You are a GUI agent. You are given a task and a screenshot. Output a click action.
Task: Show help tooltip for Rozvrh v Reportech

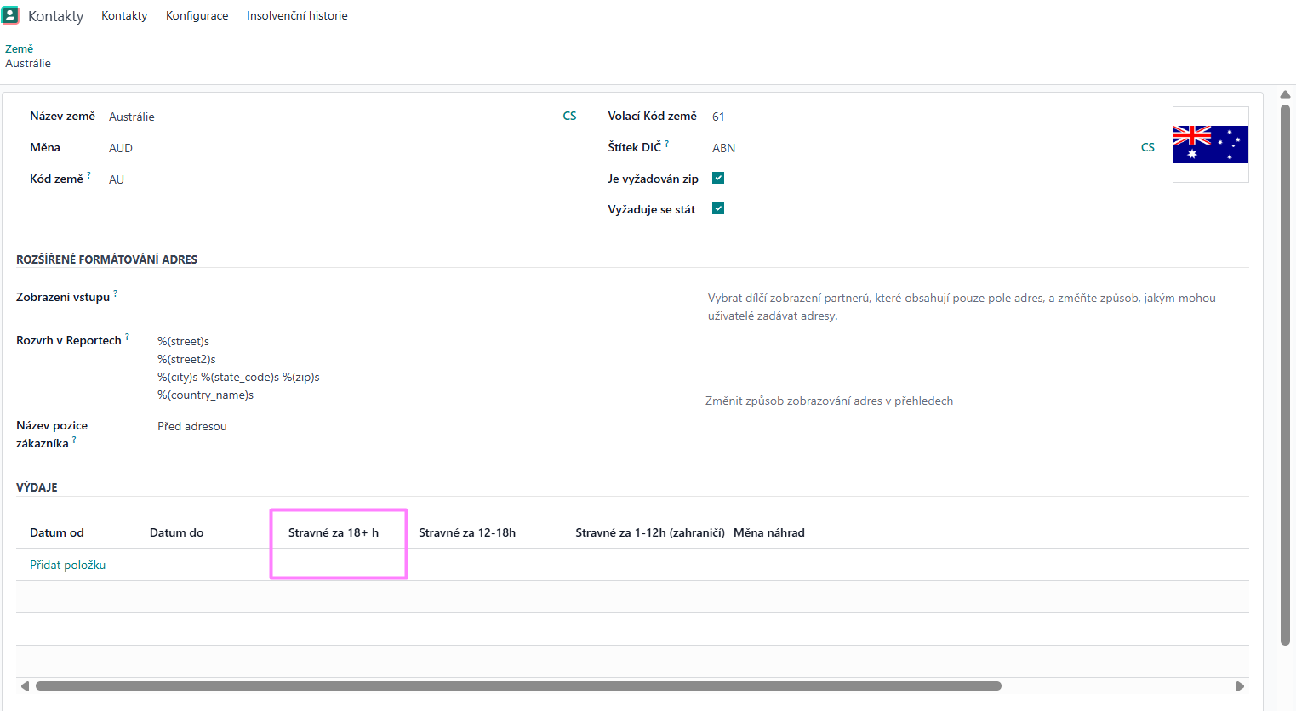[127, 337]
